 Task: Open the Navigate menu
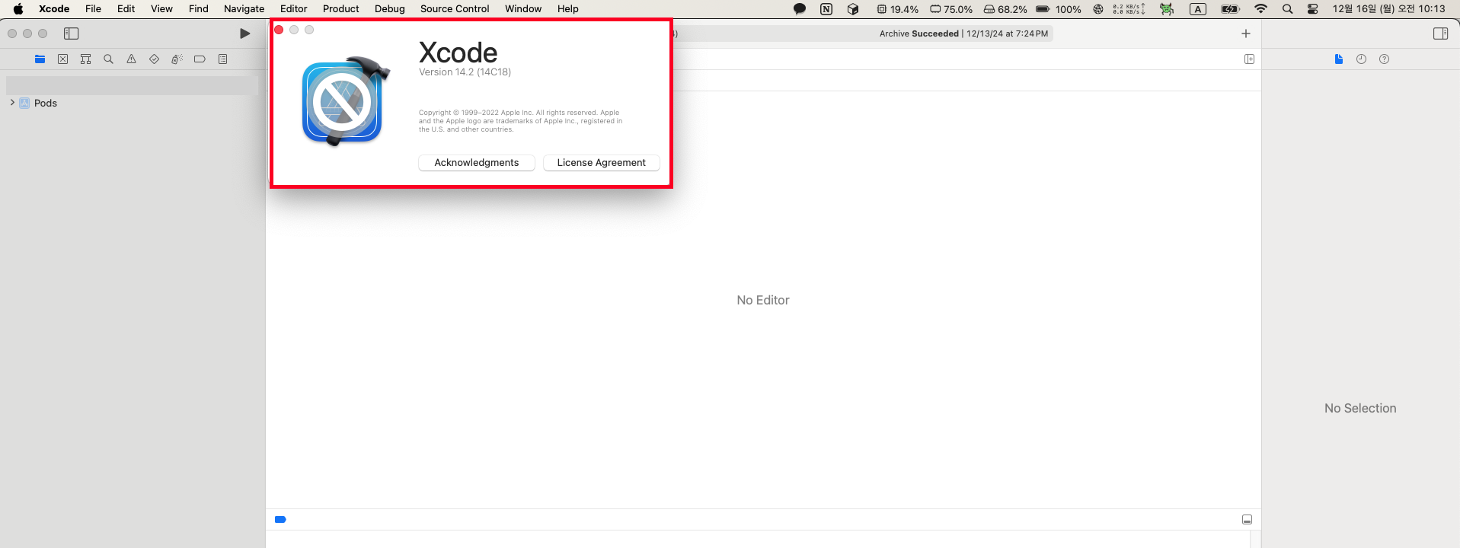[244, 9]
